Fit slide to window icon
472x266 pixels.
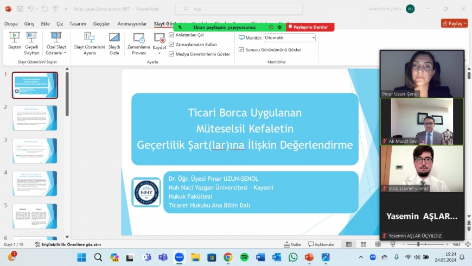click(468, 244)
